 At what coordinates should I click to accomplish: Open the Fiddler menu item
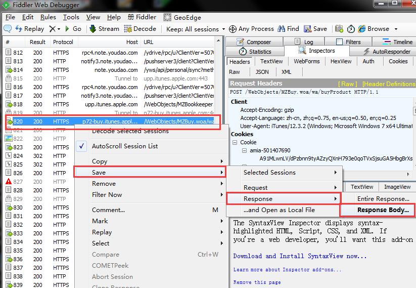point(142,17)
